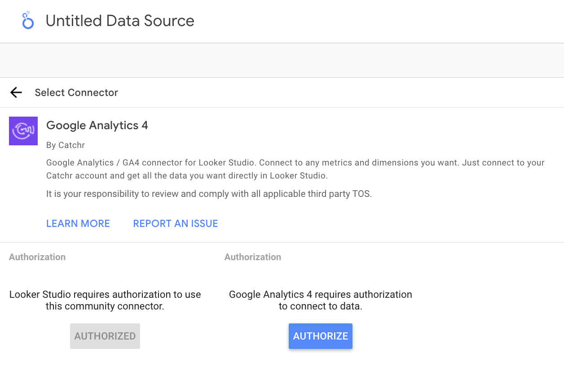Click the second Authorization section header

pos(253,257)
